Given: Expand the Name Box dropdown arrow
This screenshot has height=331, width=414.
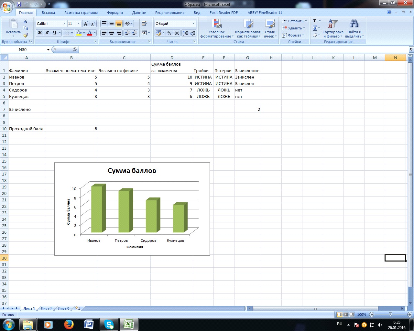Looking at the screenshot, I should point(48,49).
